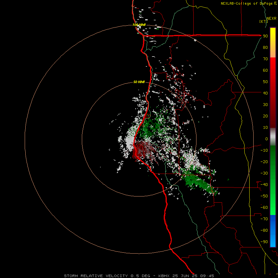Click the "STORM RELATIVE VELOCITY" caption text
Viewport: 278px width, 278px height.
point(96,276)
